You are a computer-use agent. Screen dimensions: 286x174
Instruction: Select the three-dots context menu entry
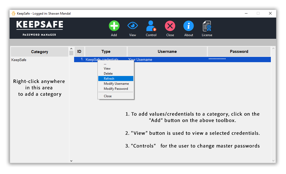116,64
